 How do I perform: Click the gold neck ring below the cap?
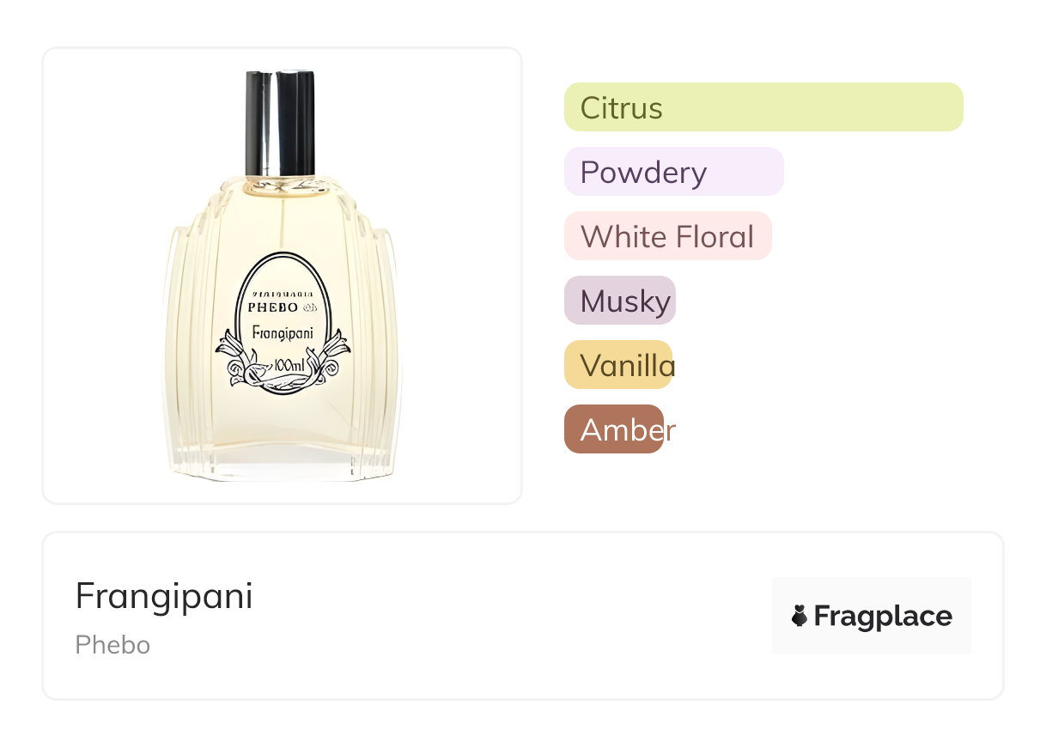[x=280, y=184]
